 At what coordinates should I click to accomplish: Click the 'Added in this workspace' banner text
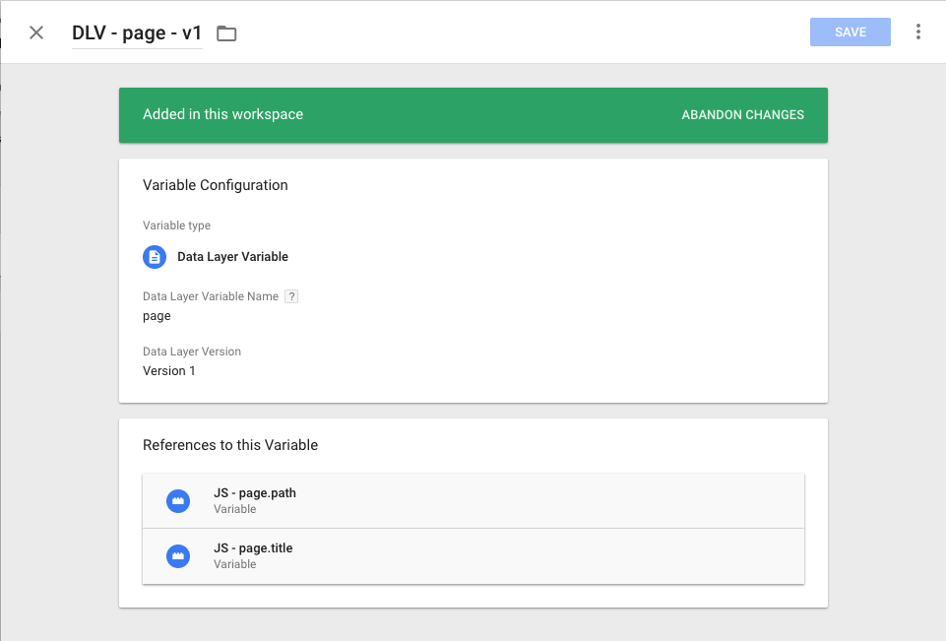pos(222,114)
